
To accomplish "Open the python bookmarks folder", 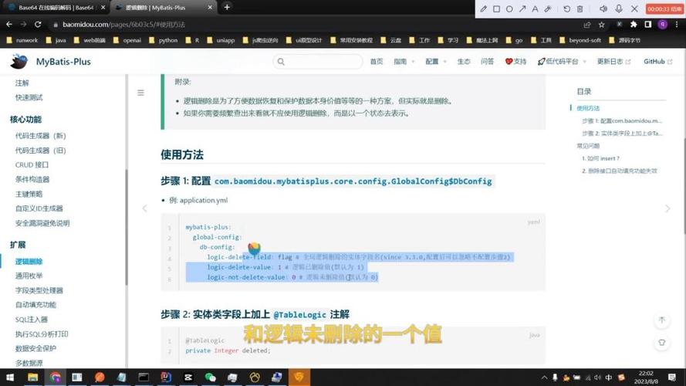I will pos(164,40).
